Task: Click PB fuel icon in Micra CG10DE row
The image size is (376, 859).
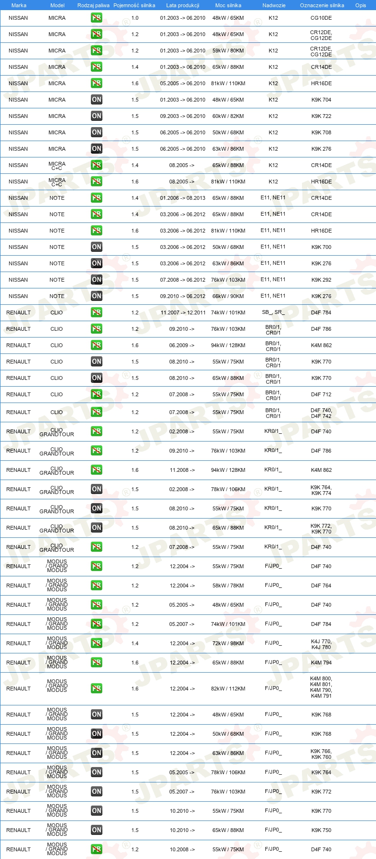Action: (x=97, y=18)
